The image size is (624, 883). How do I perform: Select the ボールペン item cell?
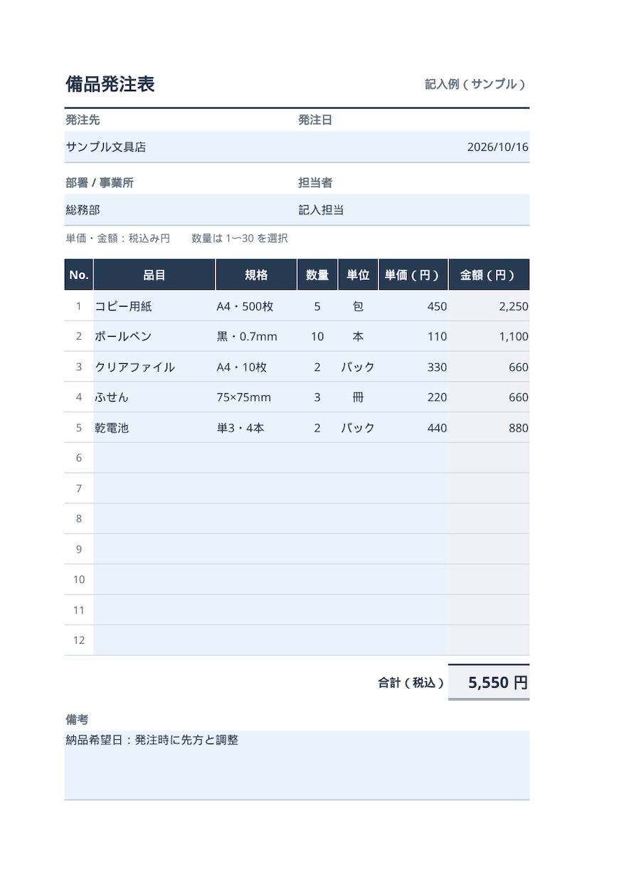[x=154, y=336]
